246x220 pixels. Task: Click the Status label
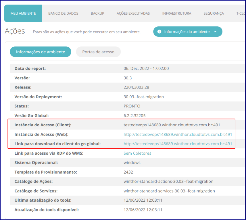pyautogui.click(x=22, y=106)
